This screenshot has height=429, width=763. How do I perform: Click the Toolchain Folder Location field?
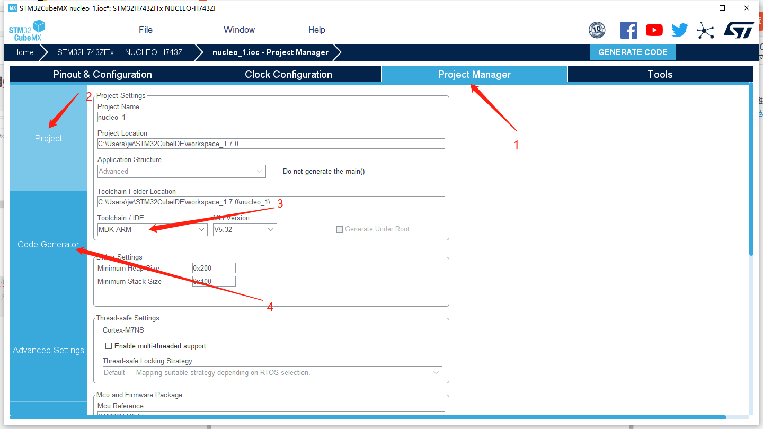(x=271, y=202)
